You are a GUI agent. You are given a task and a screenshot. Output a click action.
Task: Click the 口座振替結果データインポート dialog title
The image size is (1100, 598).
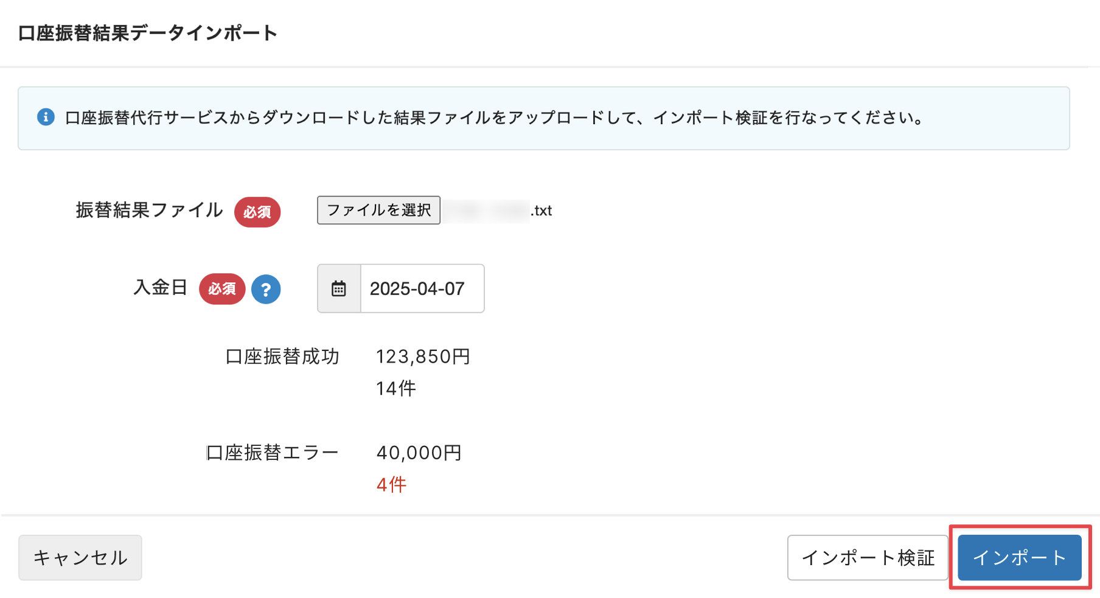pyautogui.click(x=148, y=33)
